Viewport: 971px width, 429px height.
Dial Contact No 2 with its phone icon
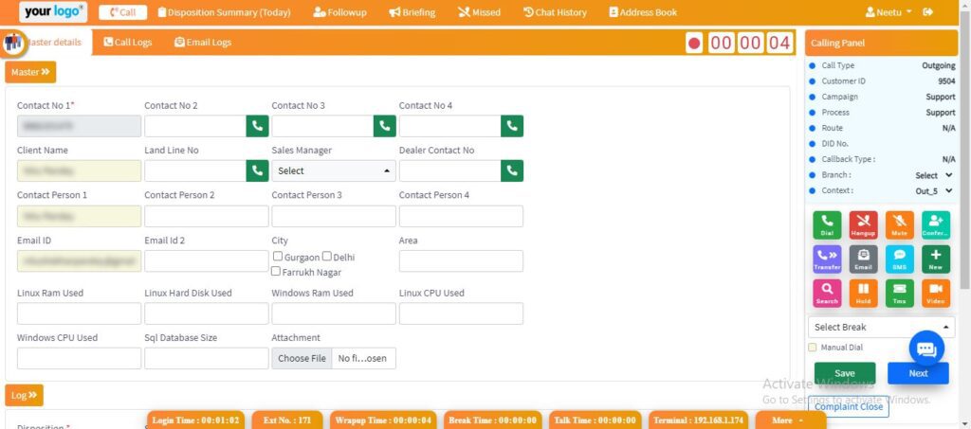257,126
